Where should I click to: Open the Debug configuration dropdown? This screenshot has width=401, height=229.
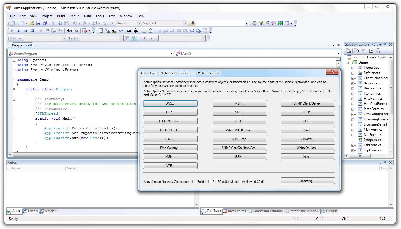coord(139,23)
